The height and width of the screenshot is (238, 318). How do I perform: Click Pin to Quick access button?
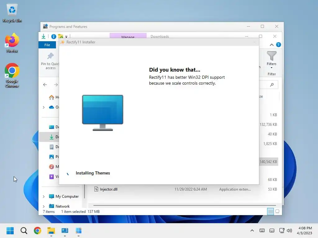point(50,61)
